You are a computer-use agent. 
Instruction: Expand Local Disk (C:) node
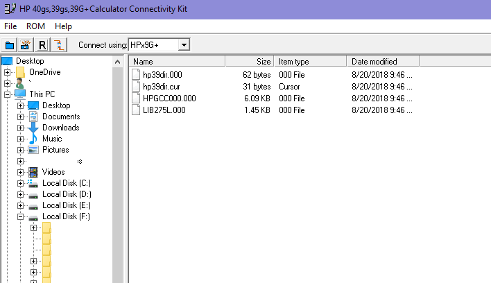point(20,183)
